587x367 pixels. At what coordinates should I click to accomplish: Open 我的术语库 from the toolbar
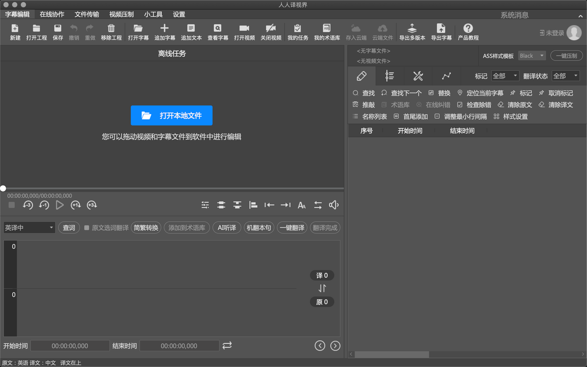pyautogui.click(x=327, y=28)
